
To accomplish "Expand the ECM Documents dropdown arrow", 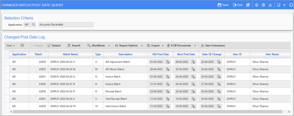I will click(x=195, y=46).
